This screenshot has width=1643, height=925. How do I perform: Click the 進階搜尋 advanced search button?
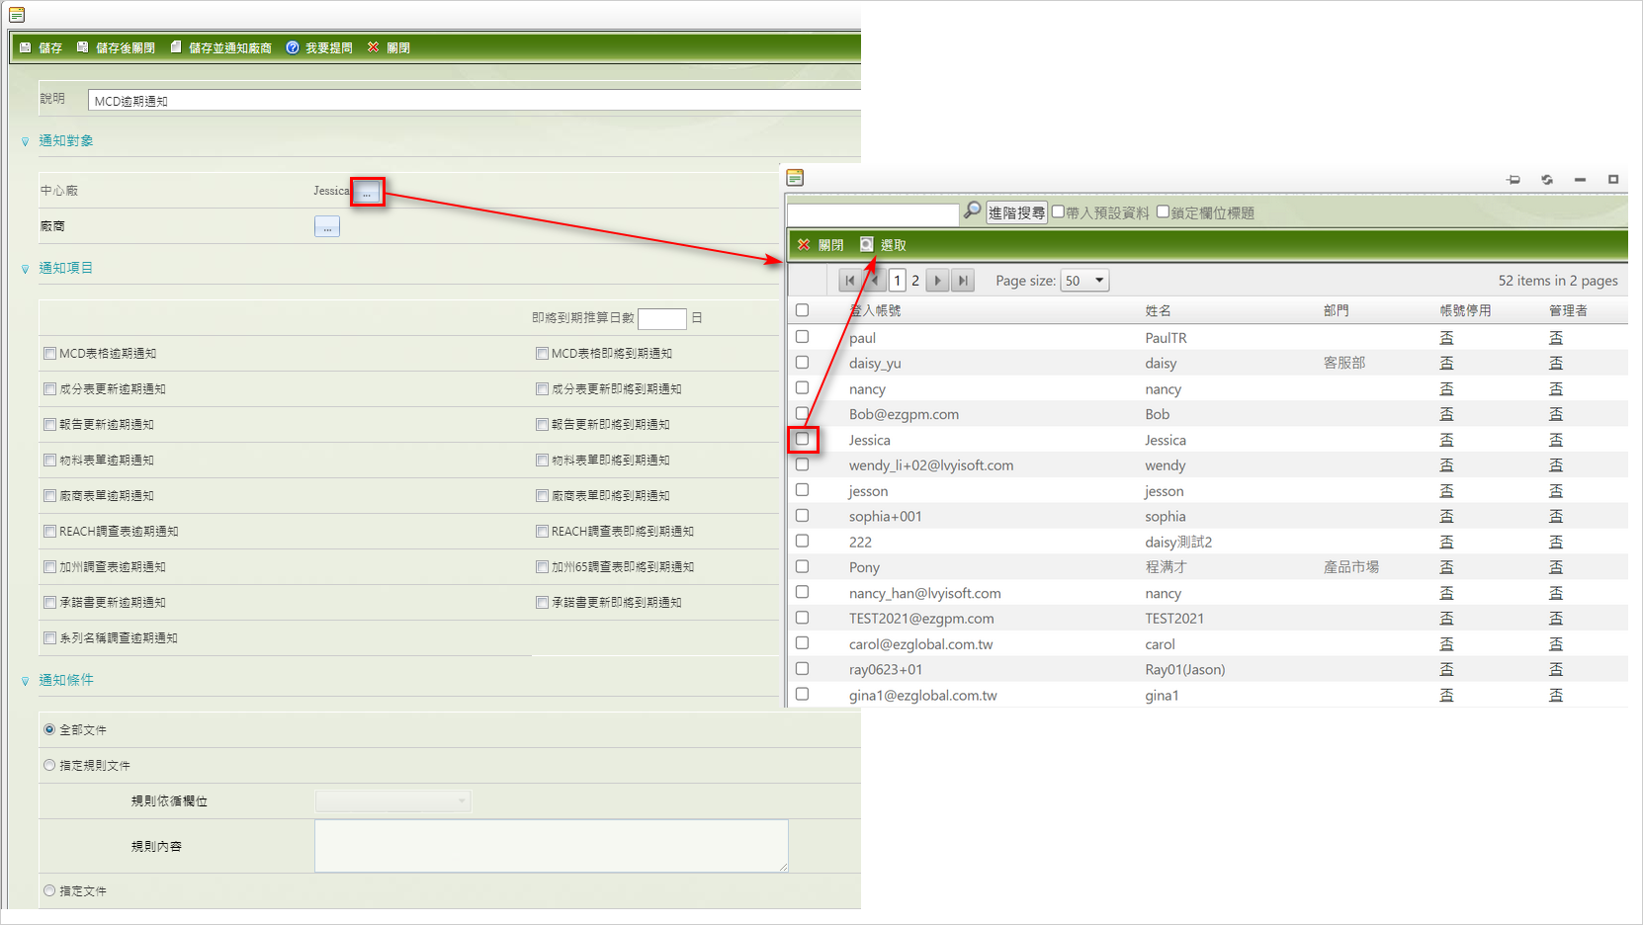(1016, 212)
